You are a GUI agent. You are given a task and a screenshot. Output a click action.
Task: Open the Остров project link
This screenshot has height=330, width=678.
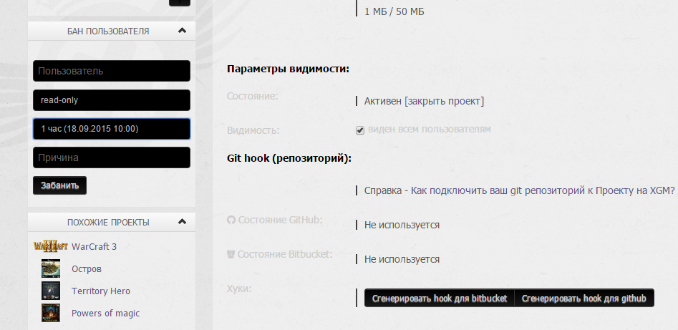click(87, 268)
